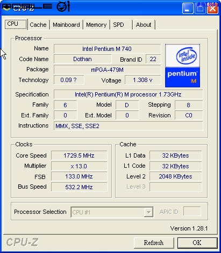The height and width of the screenshot is (253, 221).
Task: Click the APIC ID field
Action: [192, 211]
